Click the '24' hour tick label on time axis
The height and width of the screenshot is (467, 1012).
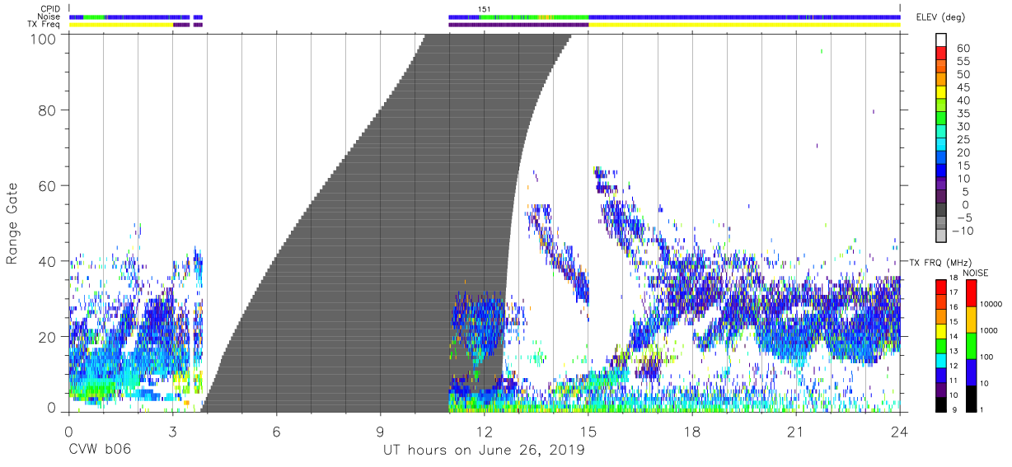900,432
